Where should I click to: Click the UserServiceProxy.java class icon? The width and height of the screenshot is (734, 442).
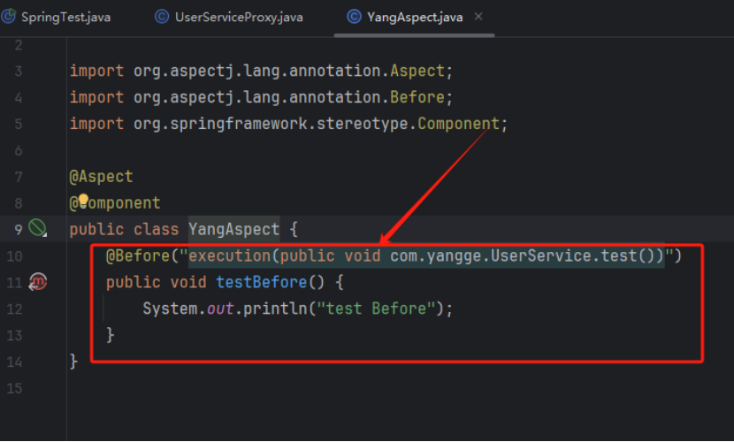pos(162,17)
